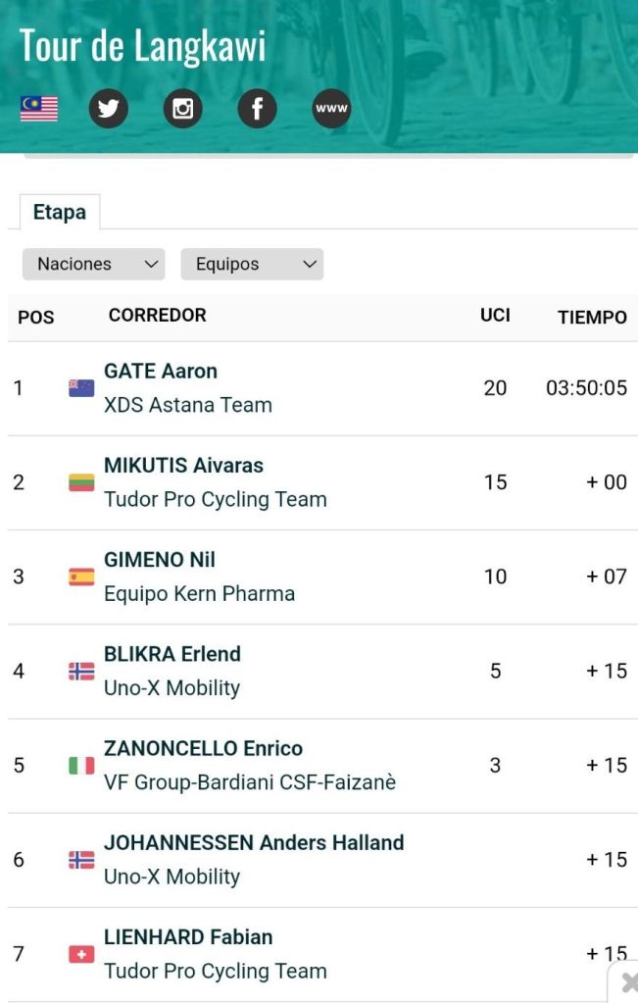
Task: Open rider GATE Aaron's profile
Action: (161, 372)
